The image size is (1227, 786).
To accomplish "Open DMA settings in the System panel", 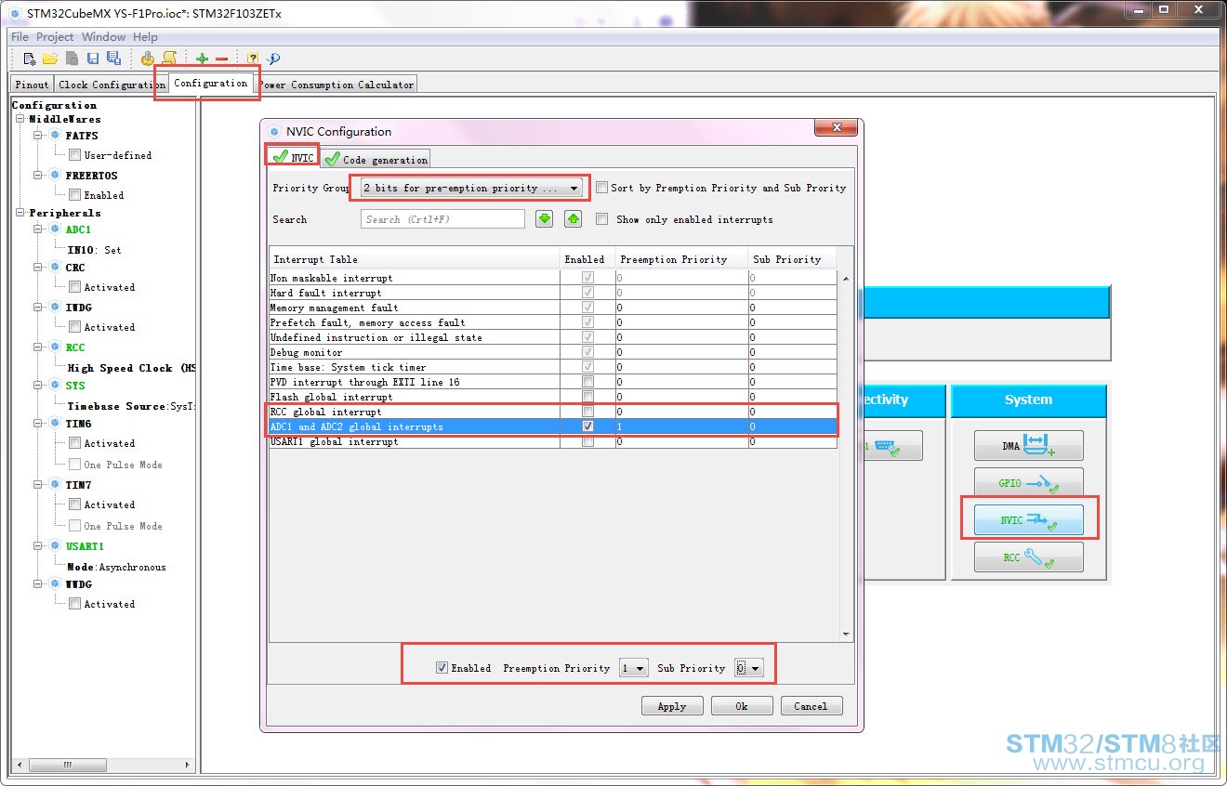I will [x=1029, y=446].
